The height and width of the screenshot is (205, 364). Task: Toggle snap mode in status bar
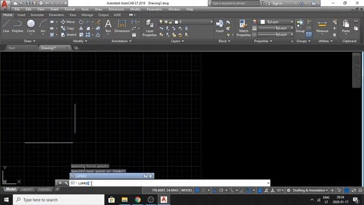[x=204, y=190]
